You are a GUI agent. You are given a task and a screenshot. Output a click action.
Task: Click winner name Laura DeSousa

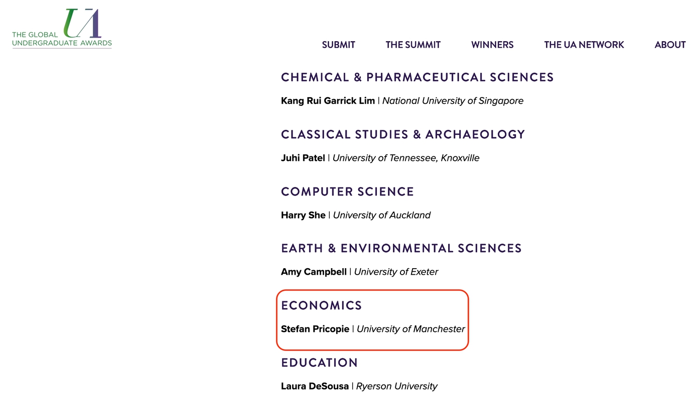(x=315, y=386)
